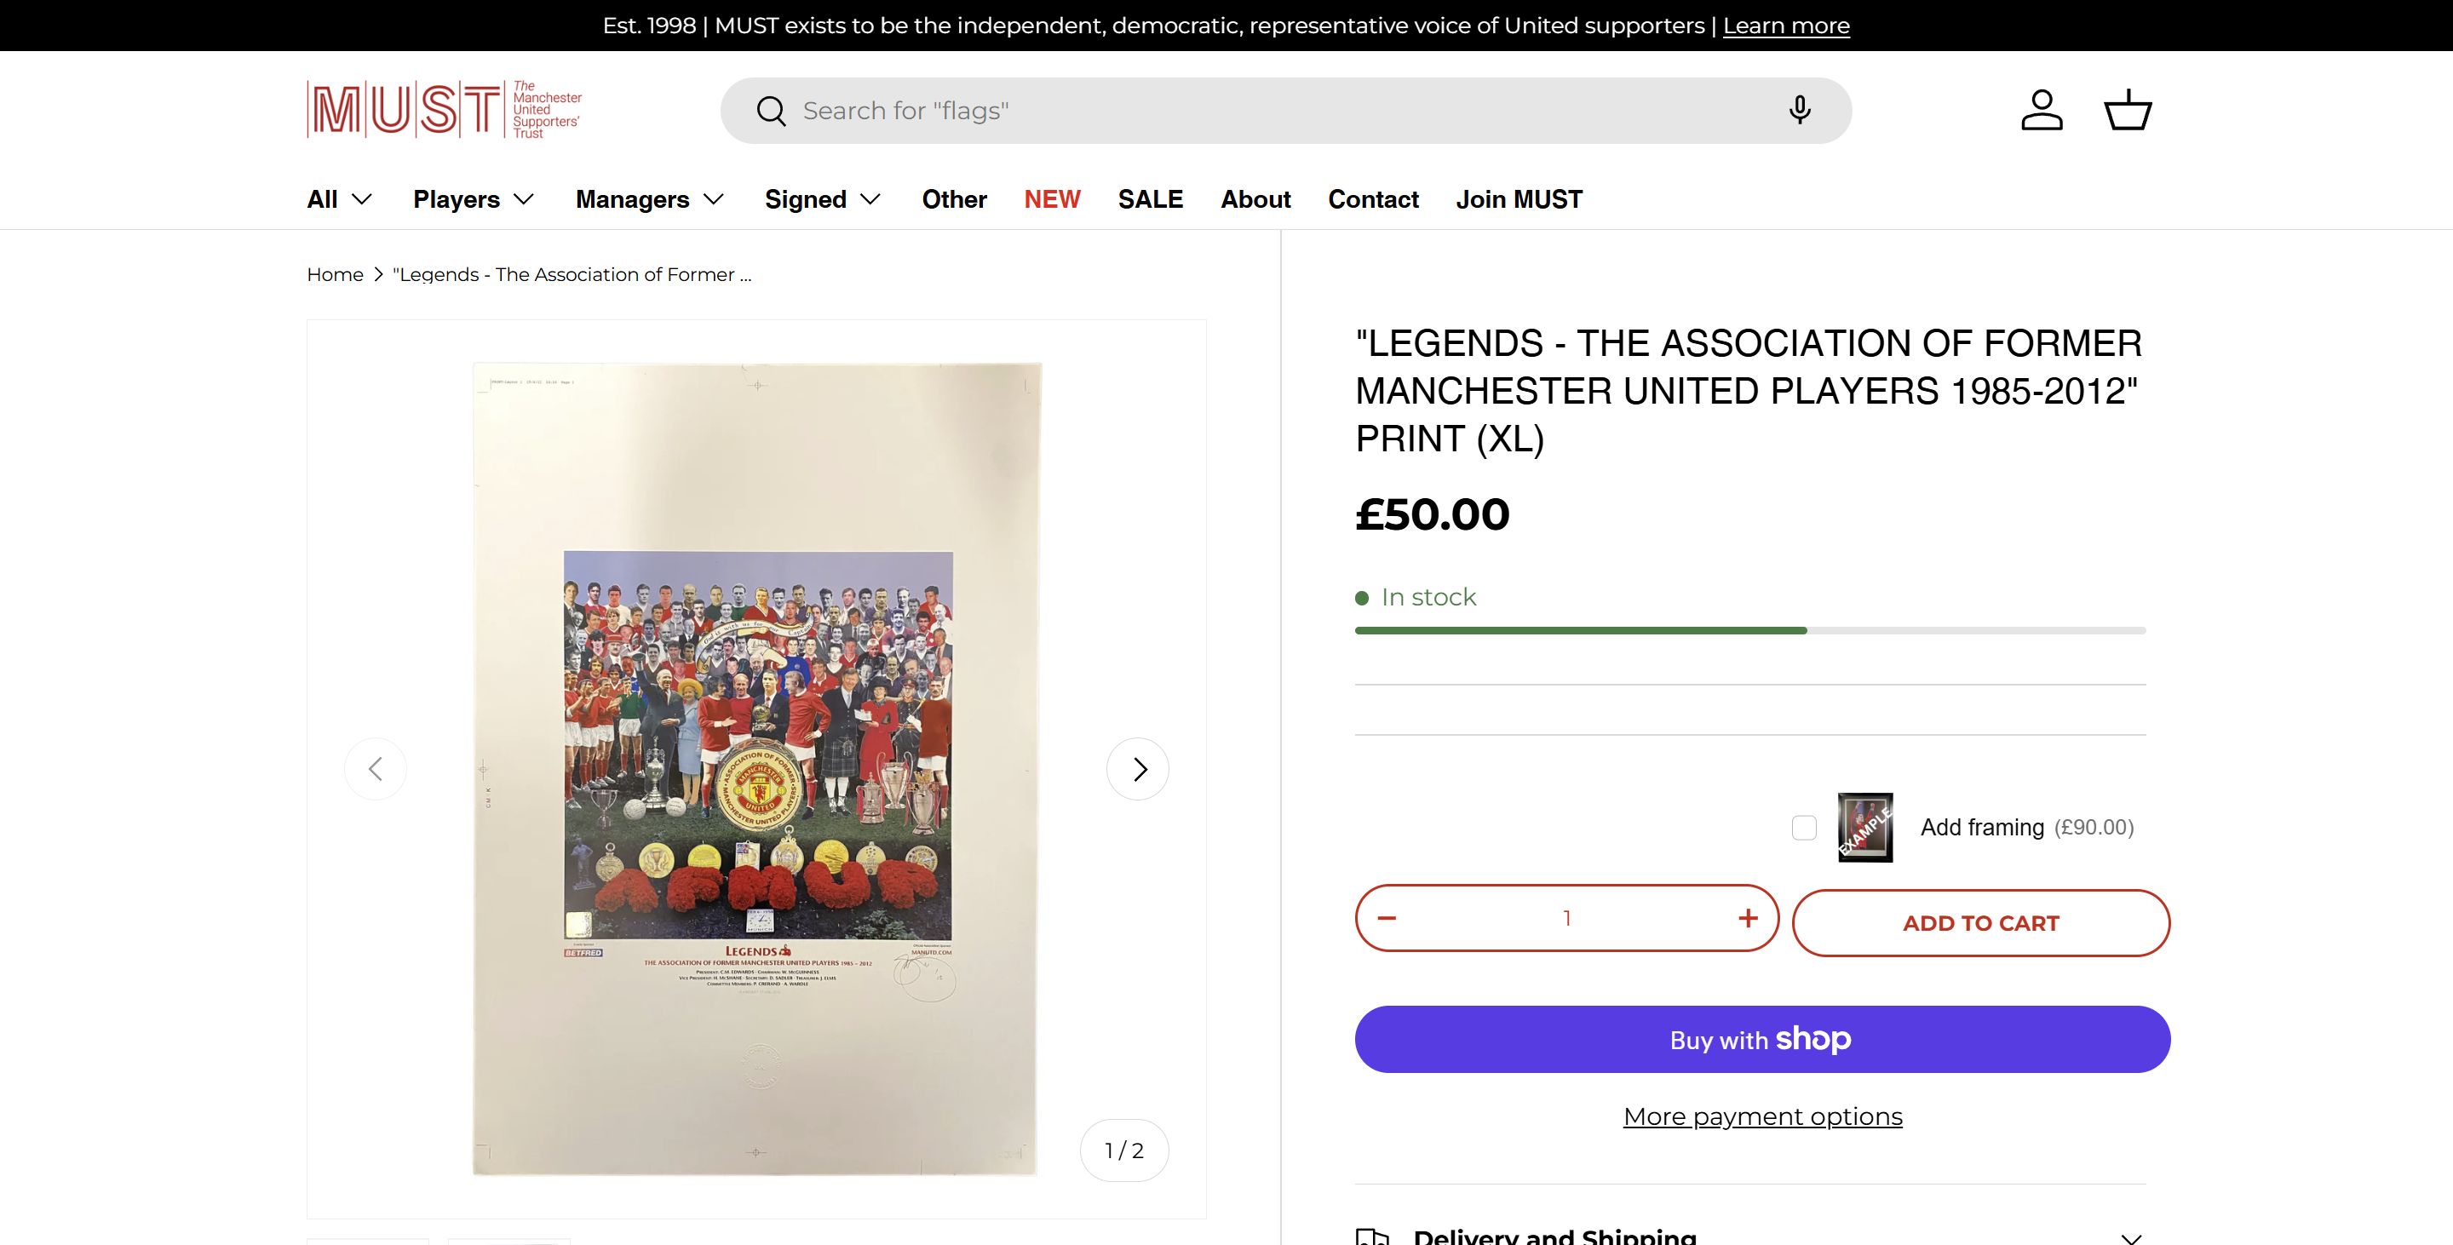Viewport: 2453px width, 1245px height.
Task: Go to next product image arrow
Action: (1138, 769)
